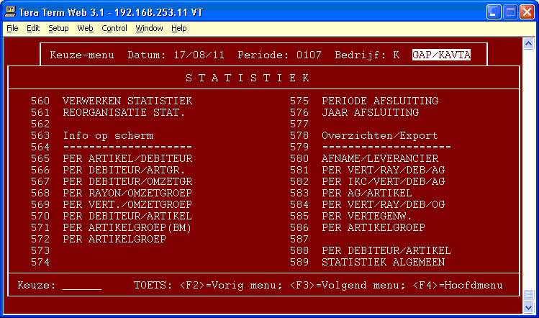The width and height of the screenshot is (539, 318).
Task: Click the F3 Volgend menu shortcut text
Action: [x=343, y=286]
